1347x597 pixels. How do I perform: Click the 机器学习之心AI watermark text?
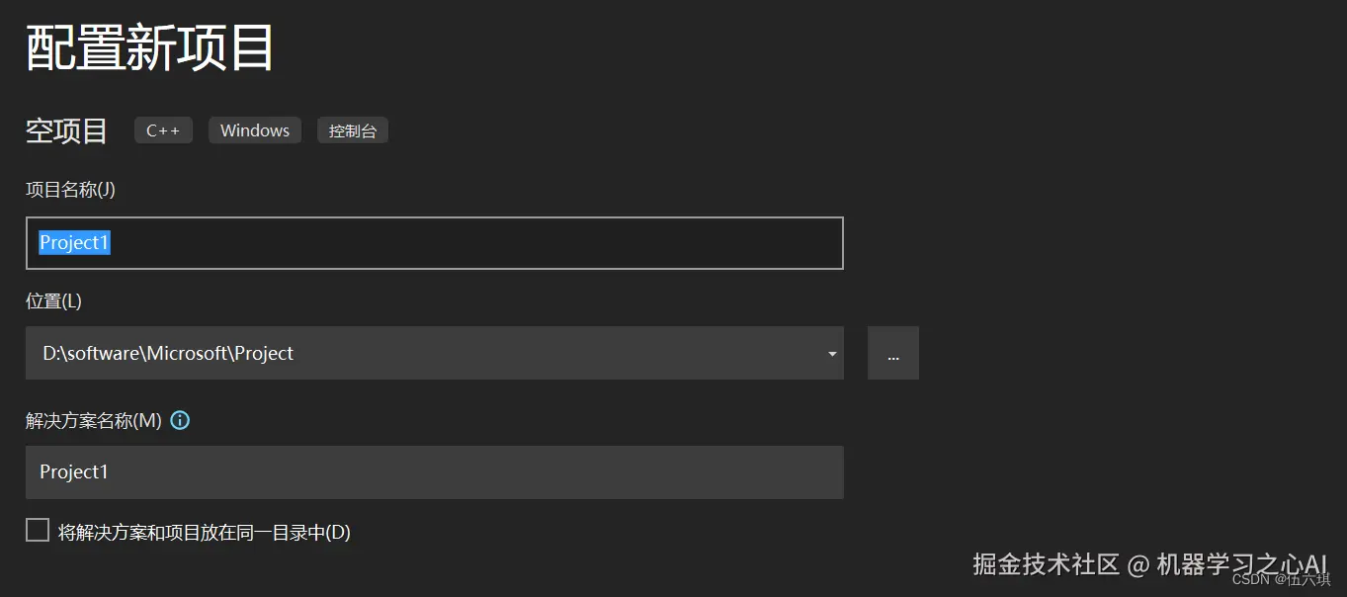click(1241, 563)
